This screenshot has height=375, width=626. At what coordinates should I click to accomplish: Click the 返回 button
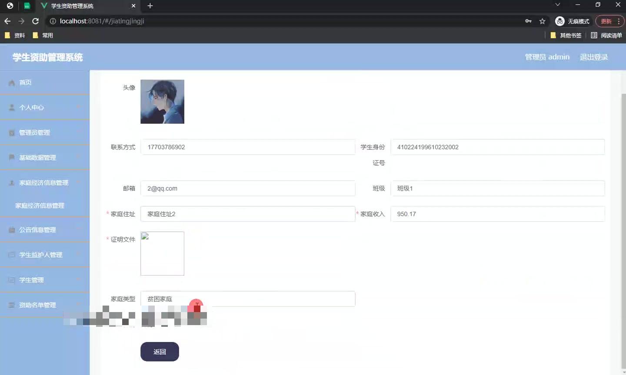(x=160, y=352)
